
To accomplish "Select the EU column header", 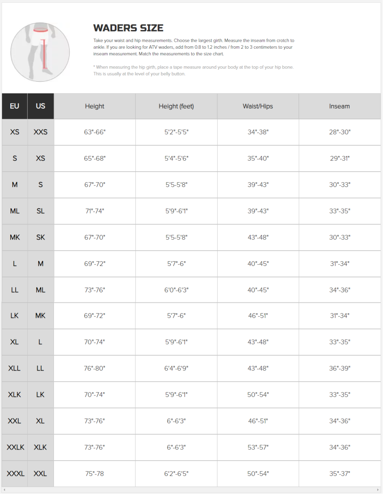I will click(15, 106).
